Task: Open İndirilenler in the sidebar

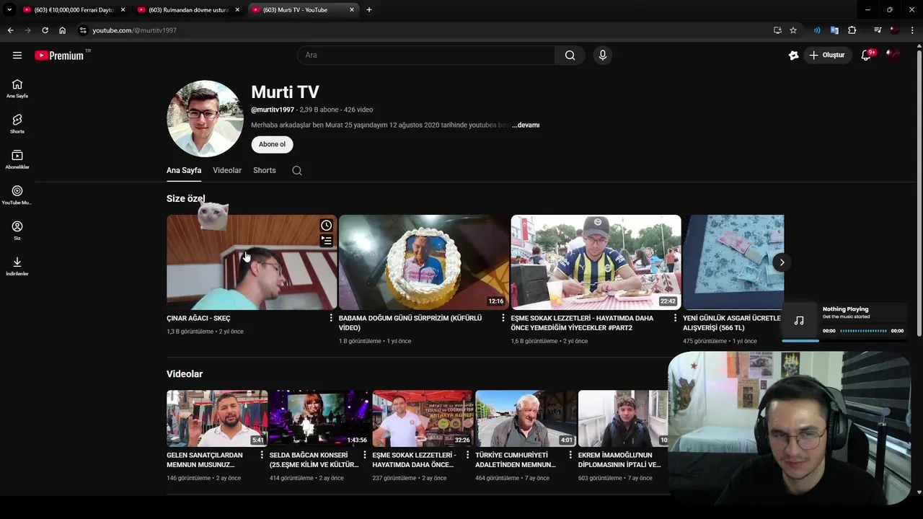Action: 17,266
